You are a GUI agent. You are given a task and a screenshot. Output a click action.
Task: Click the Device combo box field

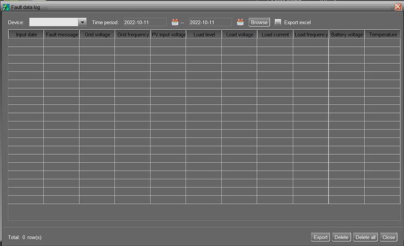(x=54, y=22)
